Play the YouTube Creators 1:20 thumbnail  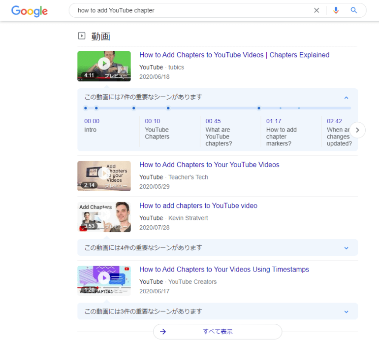pyautogui.click(x=104, y=280)
